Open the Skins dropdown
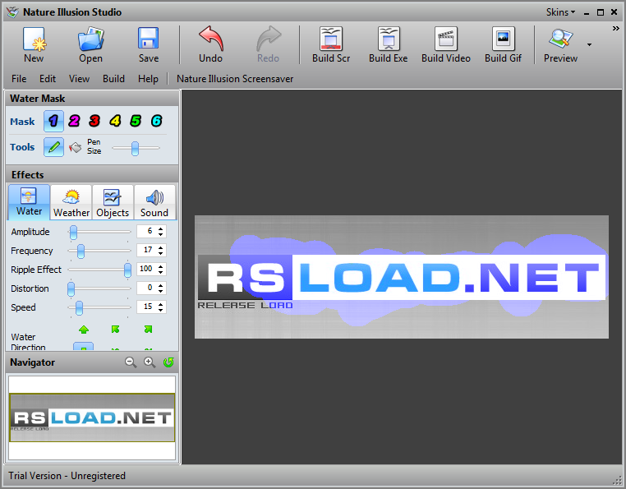 [560, 12]
